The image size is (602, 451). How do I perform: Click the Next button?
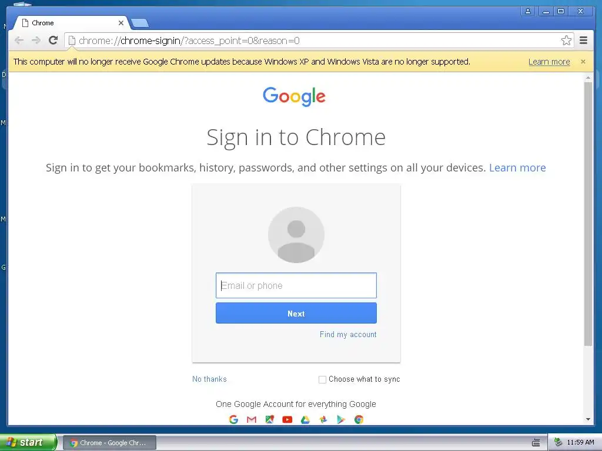coord(296,314)
